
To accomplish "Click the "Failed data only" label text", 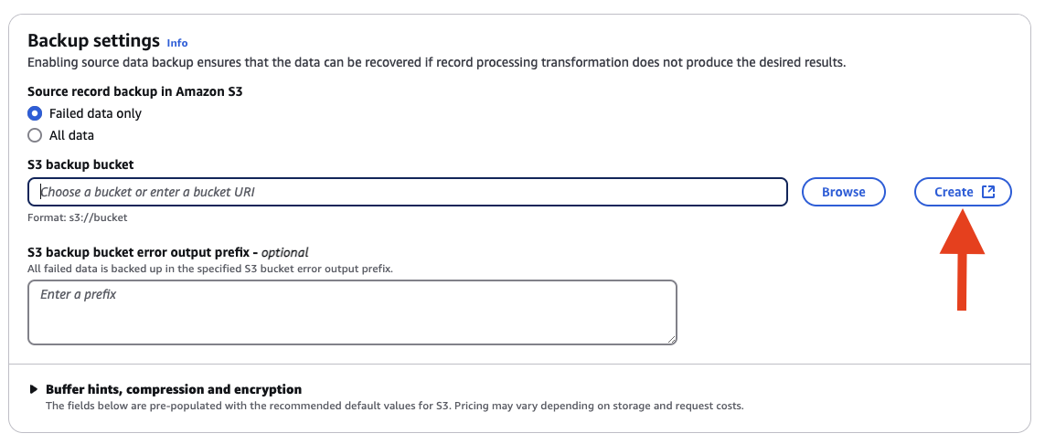I will tap(95, 113).
